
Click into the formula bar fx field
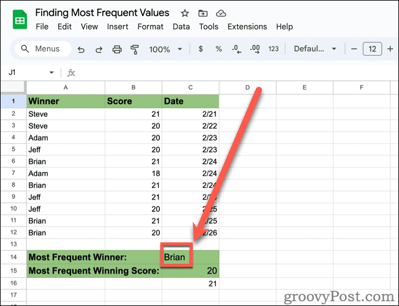click(229, 73)
